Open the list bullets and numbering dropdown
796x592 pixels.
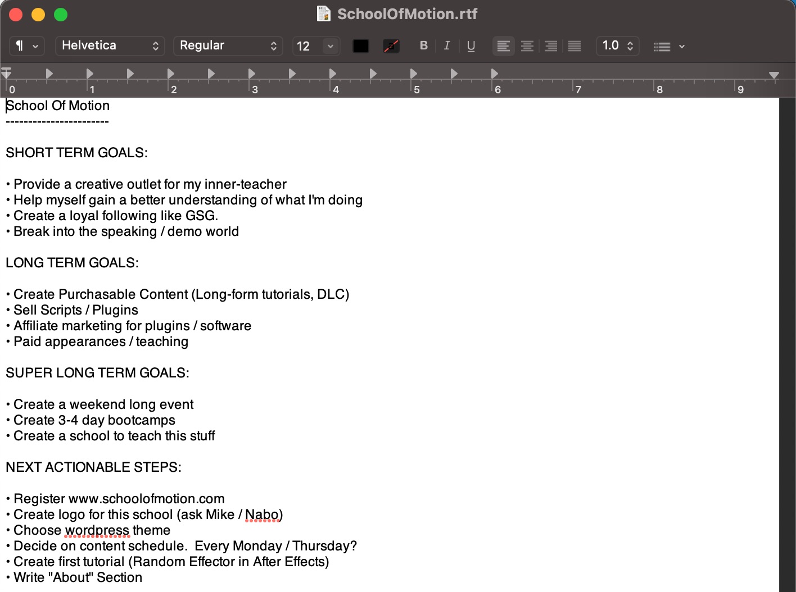[x=669, y=47]
